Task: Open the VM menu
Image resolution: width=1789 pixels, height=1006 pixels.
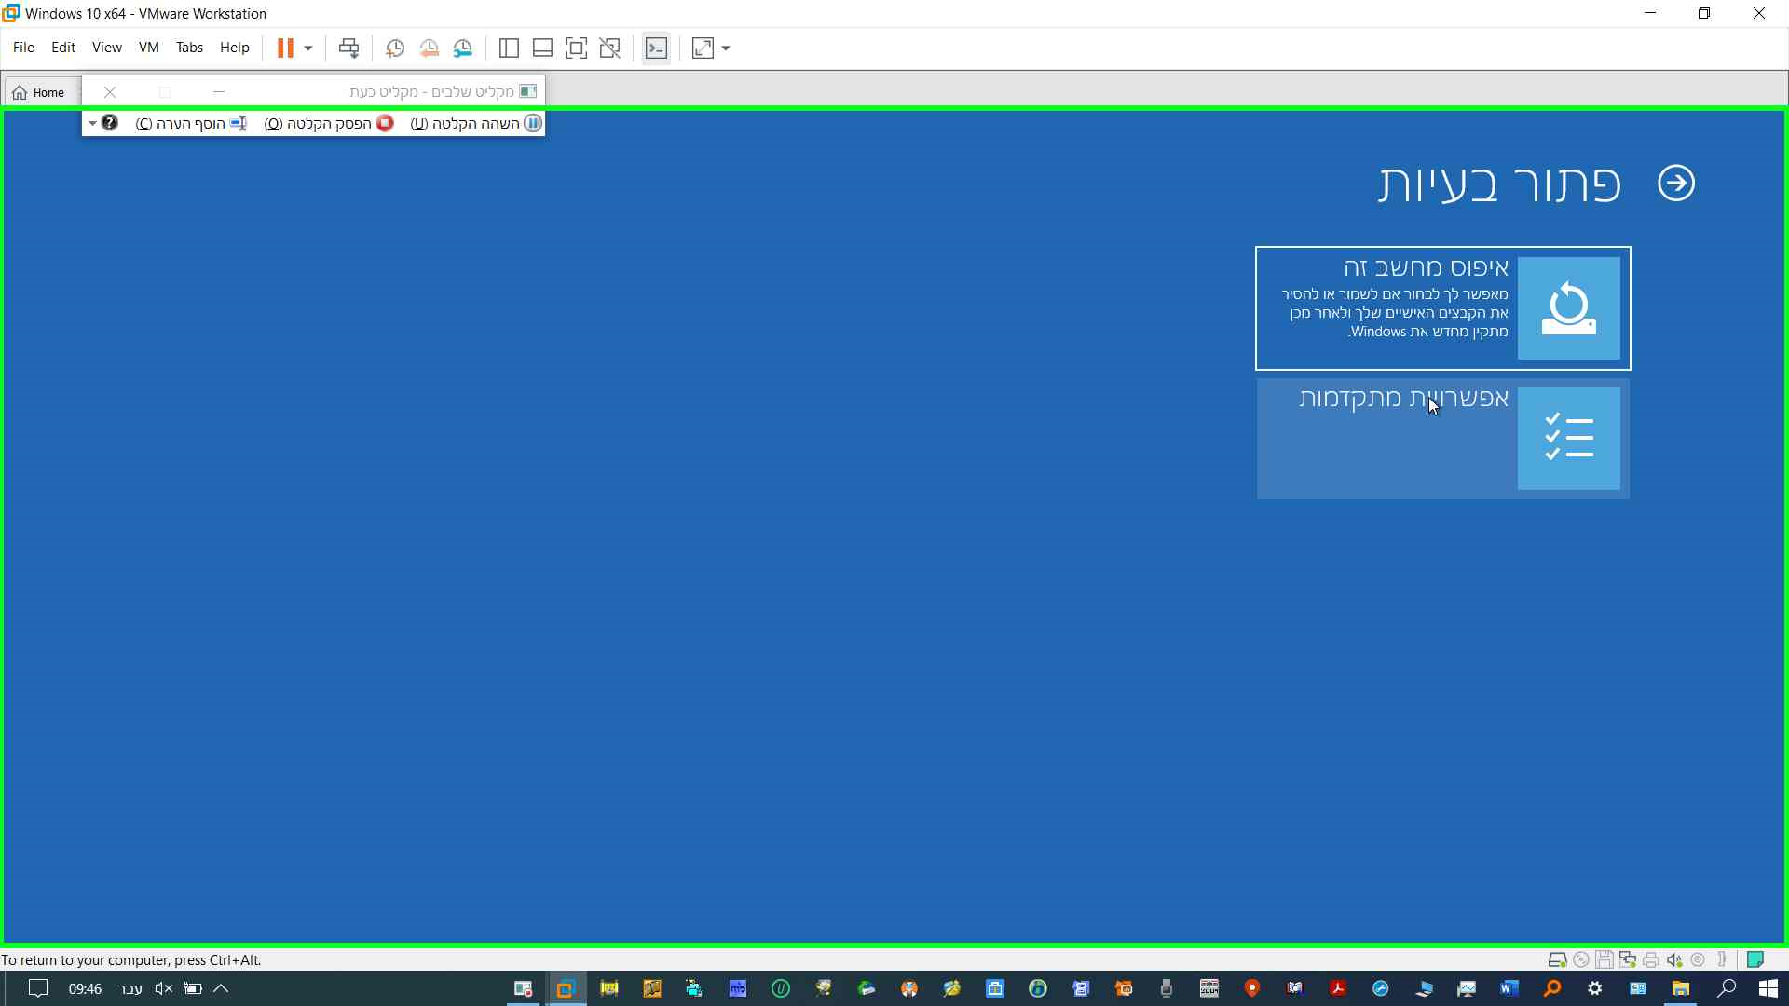Action: pos(148,48)
